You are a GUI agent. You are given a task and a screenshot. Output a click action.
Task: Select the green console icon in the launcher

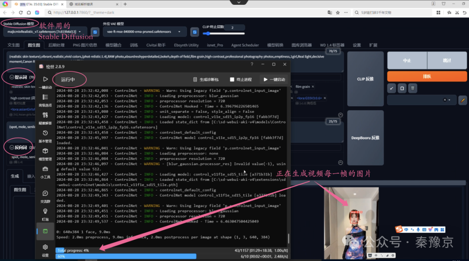coord(45,231)
